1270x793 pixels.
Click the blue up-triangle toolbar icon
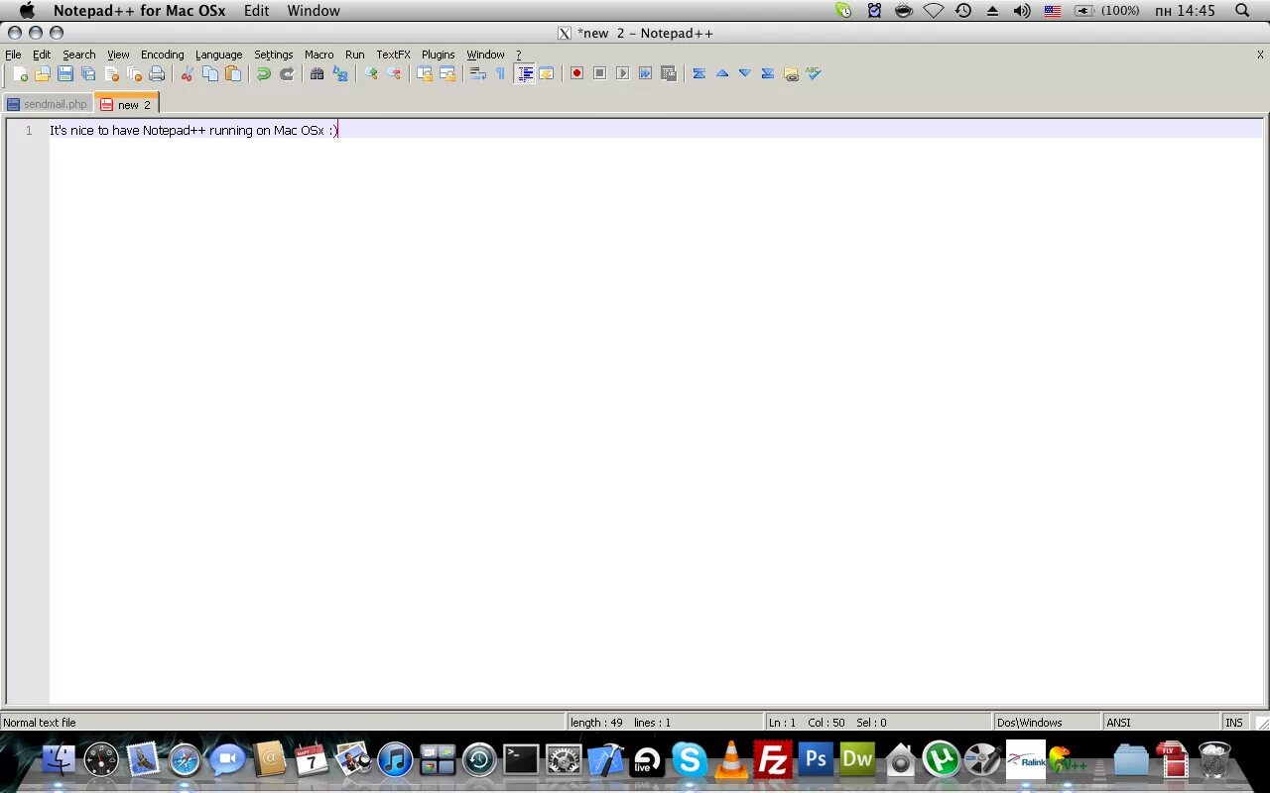[x=721, y=73]
